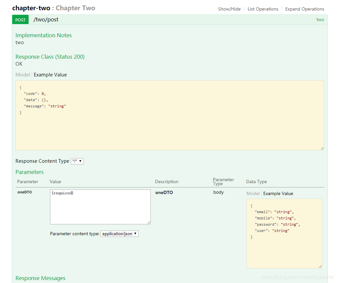Grab the Data Type example resize handle

pos(320,267)
